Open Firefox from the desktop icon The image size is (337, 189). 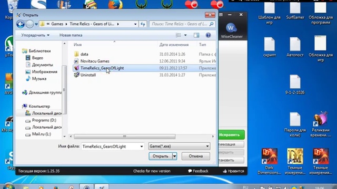point(115,4)
